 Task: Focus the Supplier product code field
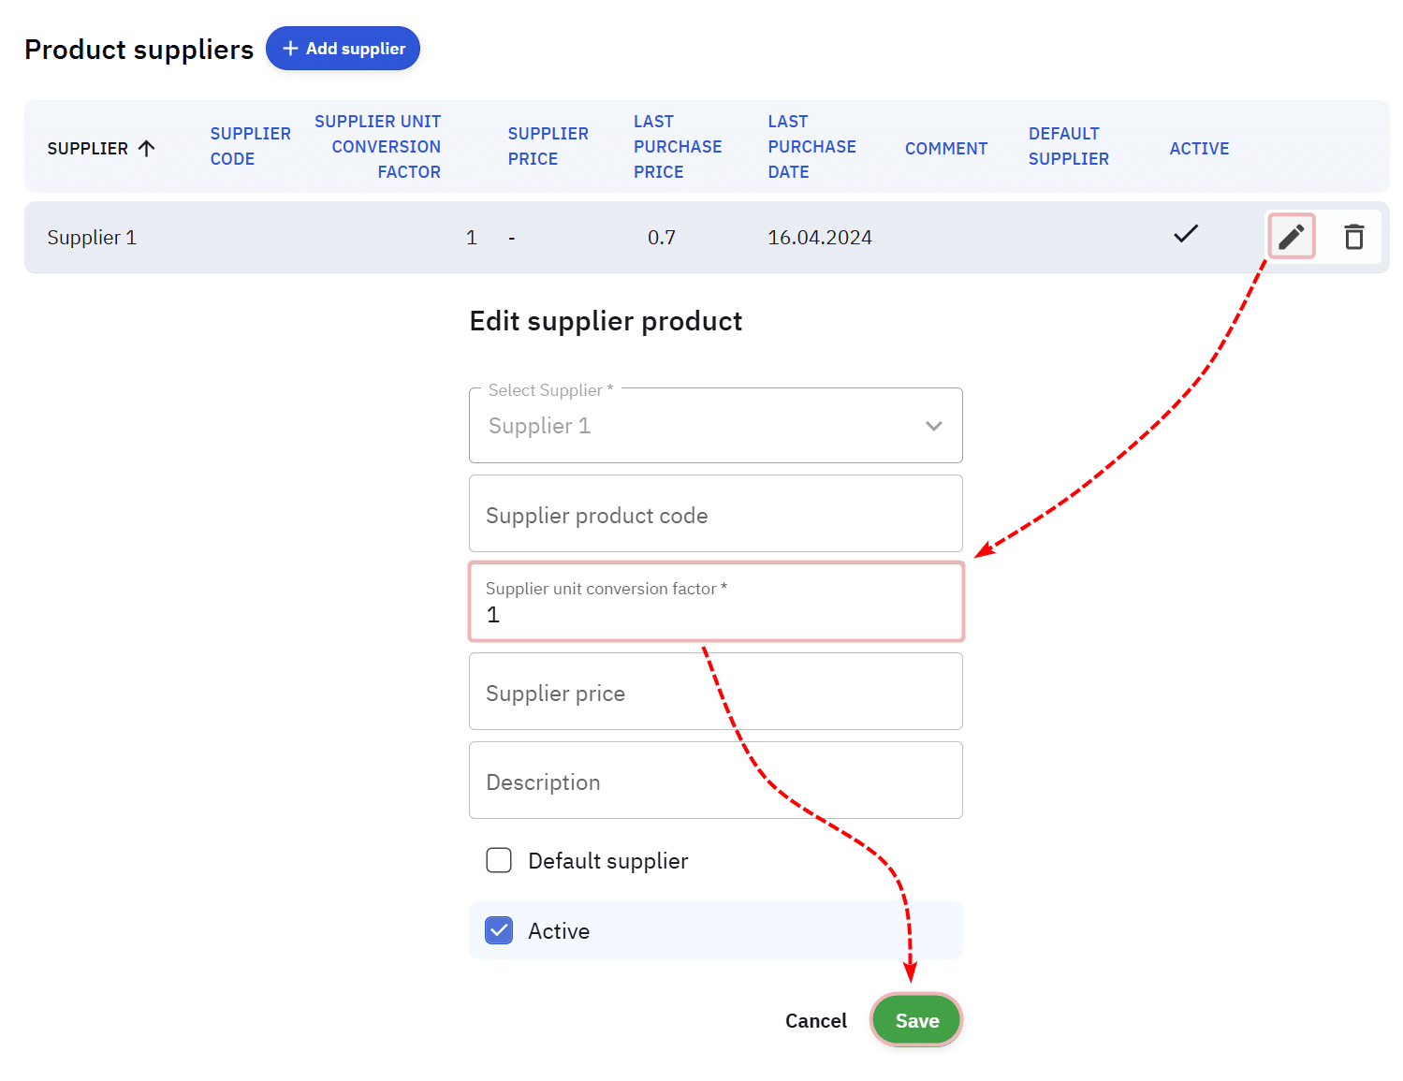[714, 514]
